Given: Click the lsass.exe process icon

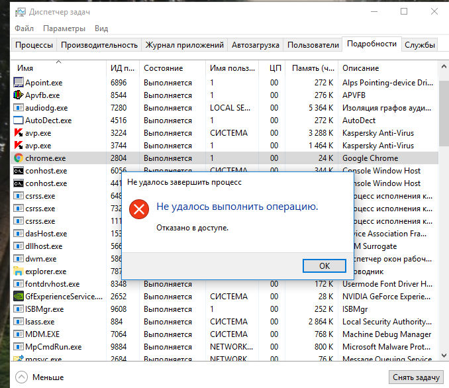Looking at the screenshot, I should (19, 322).
